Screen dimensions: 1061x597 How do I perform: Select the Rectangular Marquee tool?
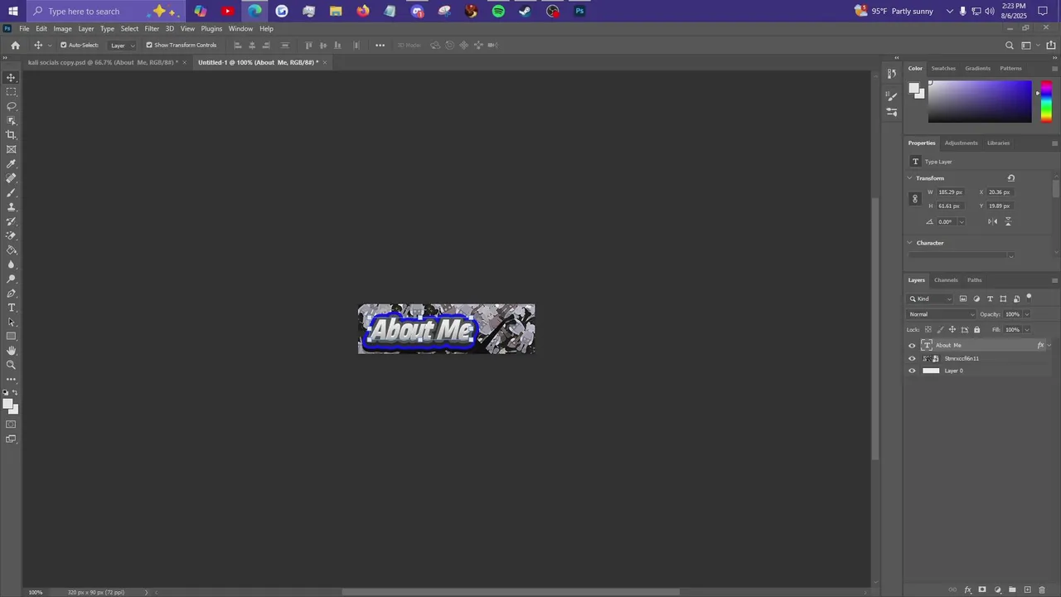[x=11, y=92]
